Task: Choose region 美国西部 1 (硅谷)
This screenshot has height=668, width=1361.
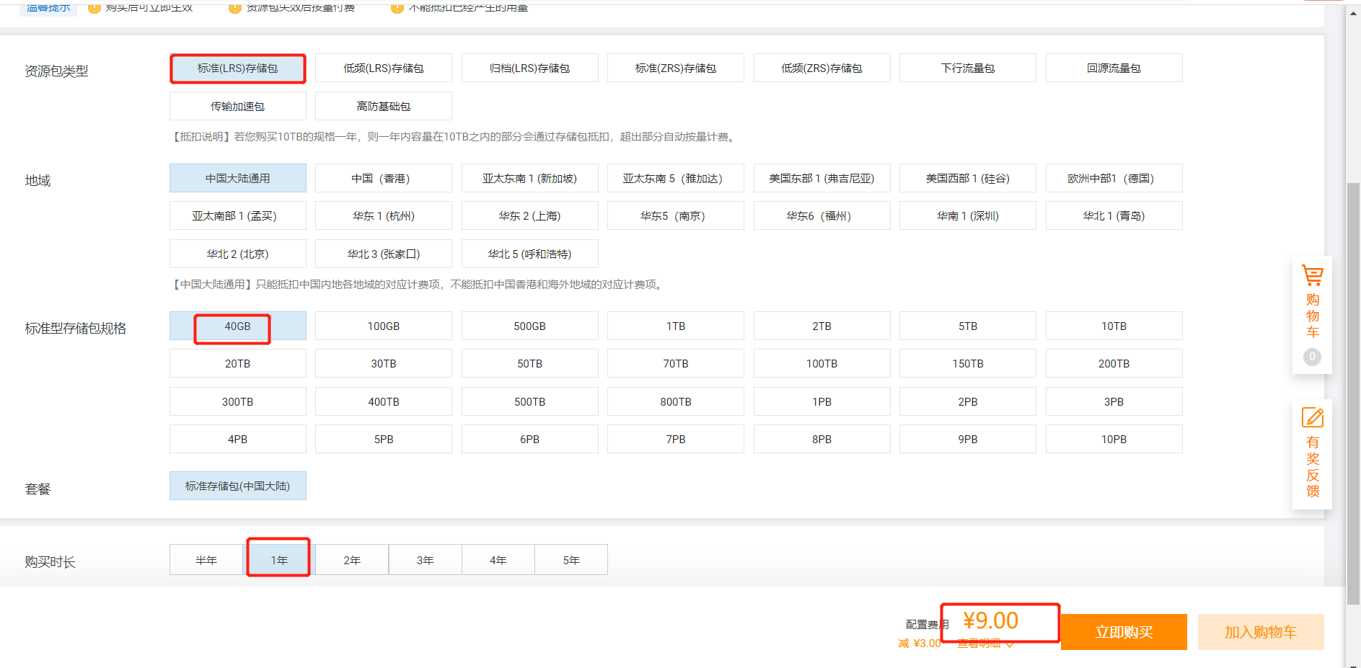Action: tap(968, 178)
